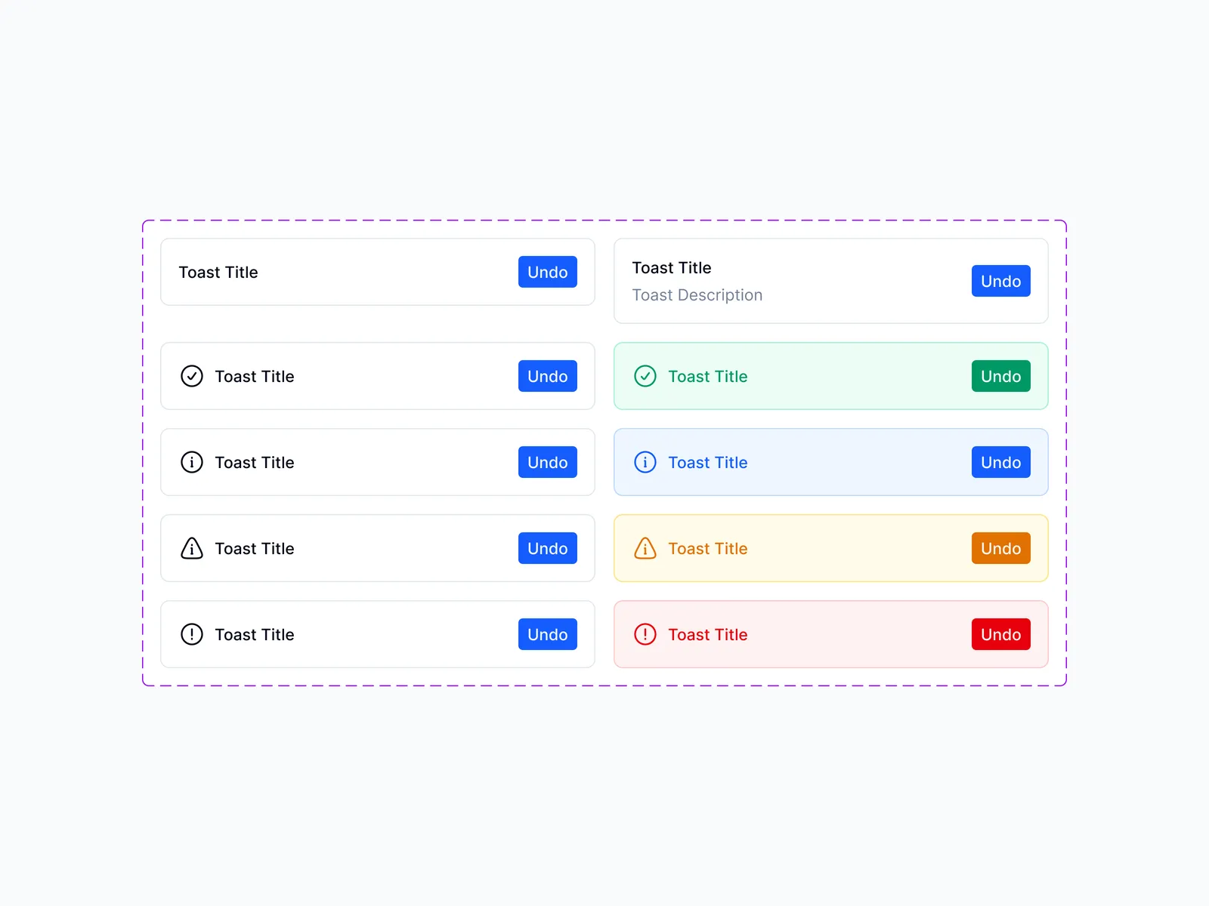
Task: Click the orange warning triangle icon
Action: click(645, 548)
